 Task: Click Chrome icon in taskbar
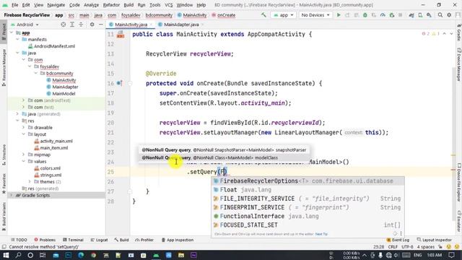93,255
